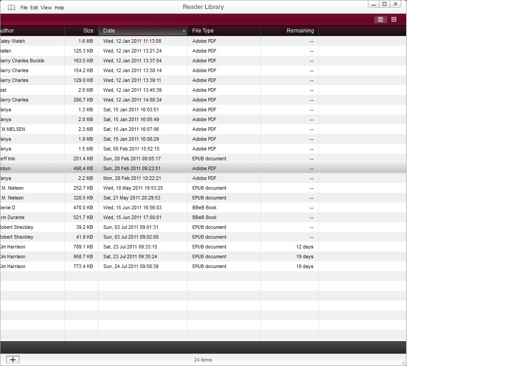Click the date Sun, 20 Feb 2011 09:05:17

(132, 159)
